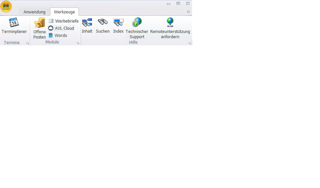Start the Words module
The image size is (320, 188).
coord(58,35)
